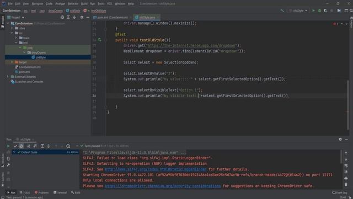Rerun tests with Run panel green arrow
This screenshot has width=353, height=199.
pyautogui.click(x=8, y=146)
